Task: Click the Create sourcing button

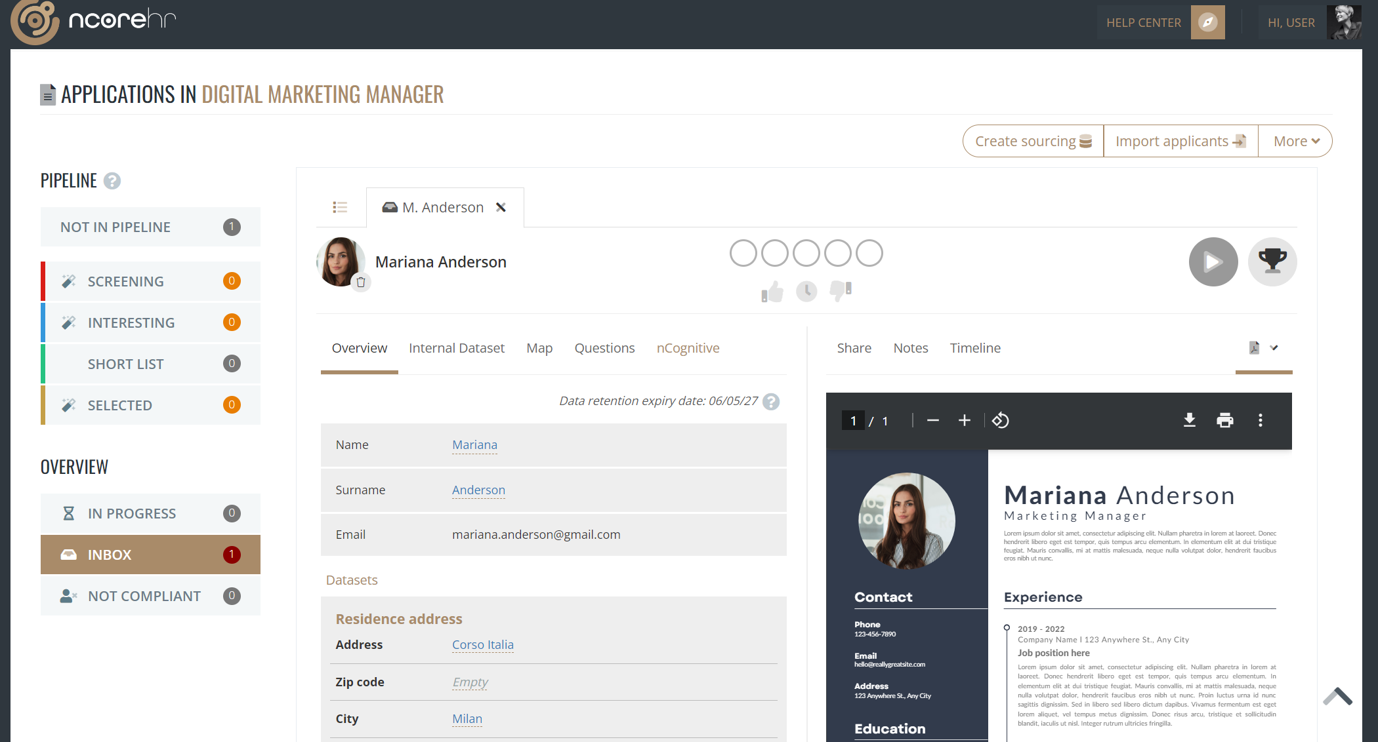Action: (1032, 140)
